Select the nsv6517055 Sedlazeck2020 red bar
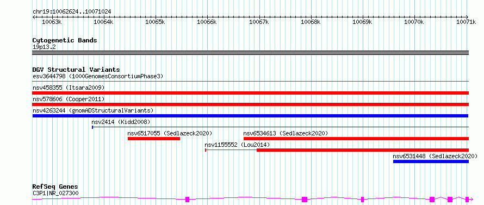The image size is (484, 205). click(154, 139)
